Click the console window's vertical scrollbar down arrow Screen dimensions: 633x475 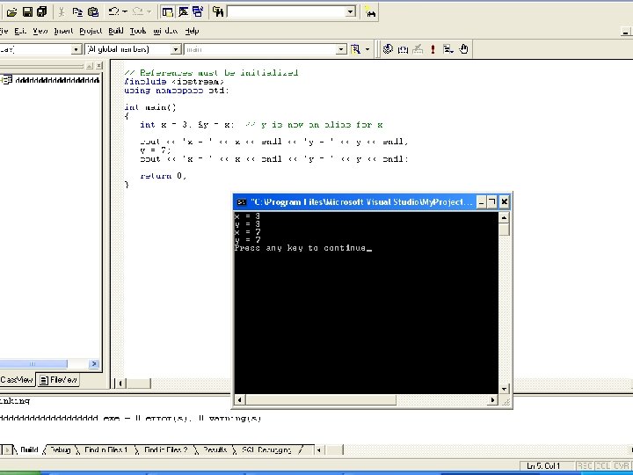point(505,388)
